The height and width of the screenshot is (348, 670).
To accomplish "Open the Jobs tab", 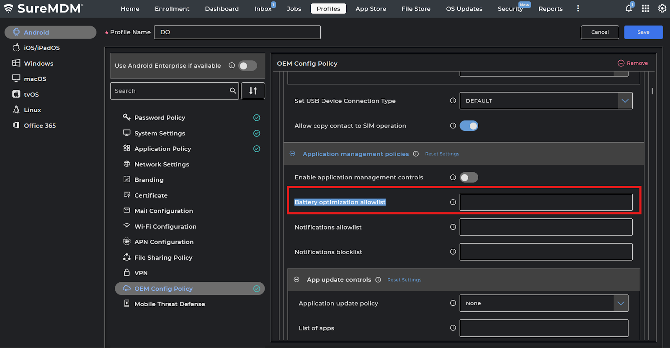I will point(294,9).
